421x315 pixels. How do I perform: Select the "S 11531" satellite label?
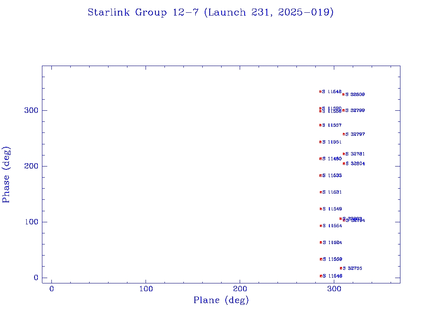click(332, 192)
